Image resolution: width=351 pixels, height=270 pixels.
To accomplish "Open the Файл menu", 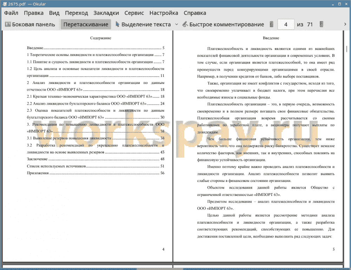I will [11, 13].
